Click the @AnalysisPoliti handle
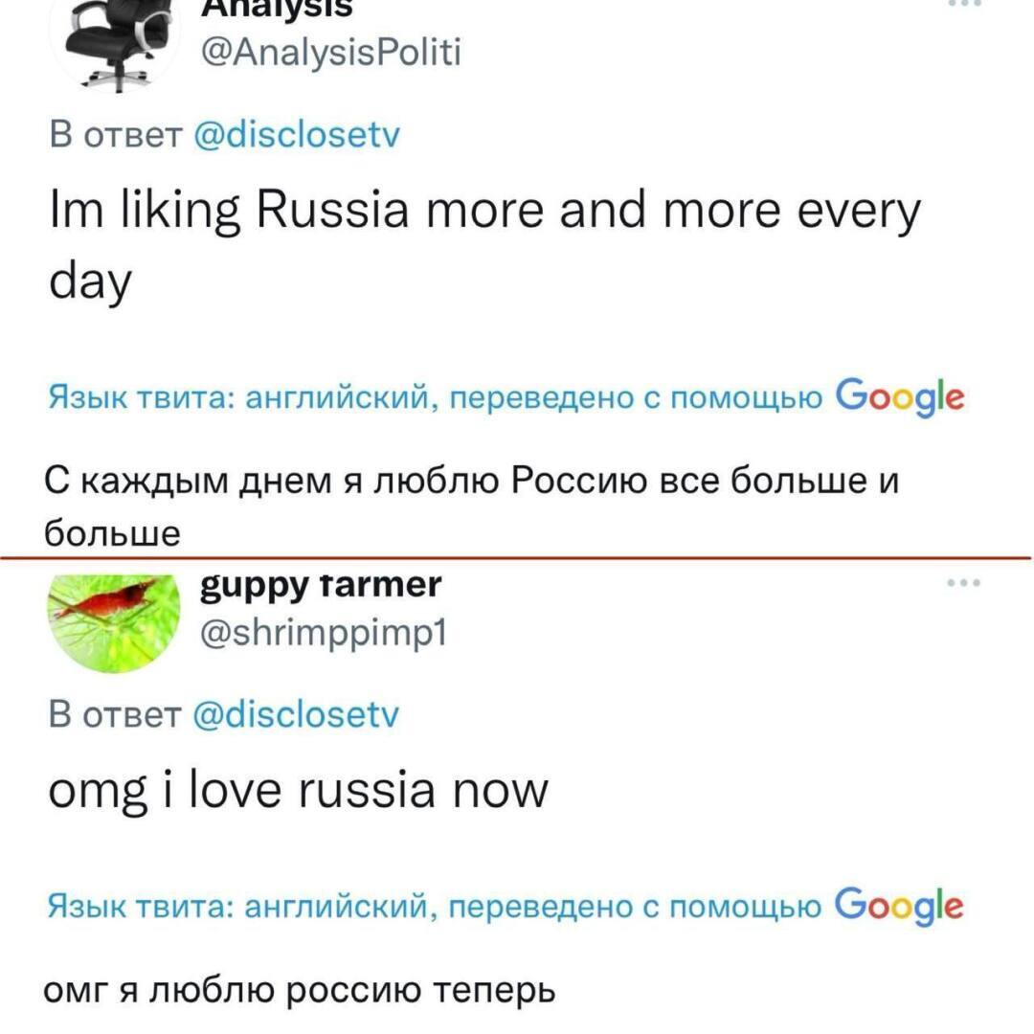Screen dimensions: 1034x1034 click(330, 53)
